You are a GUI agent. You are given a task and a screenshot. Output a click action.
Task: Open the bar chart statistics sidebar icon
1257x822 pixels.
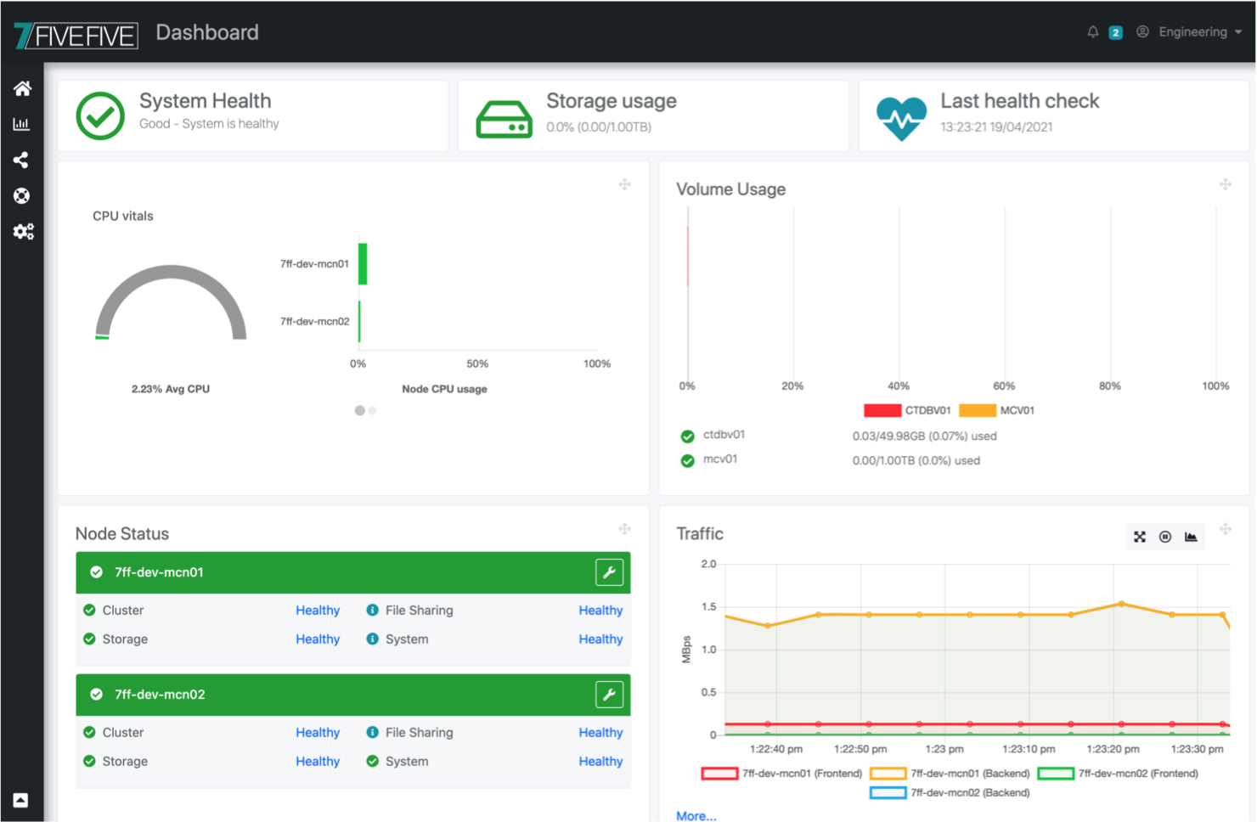pyautogui.click(x=21, y=124)
